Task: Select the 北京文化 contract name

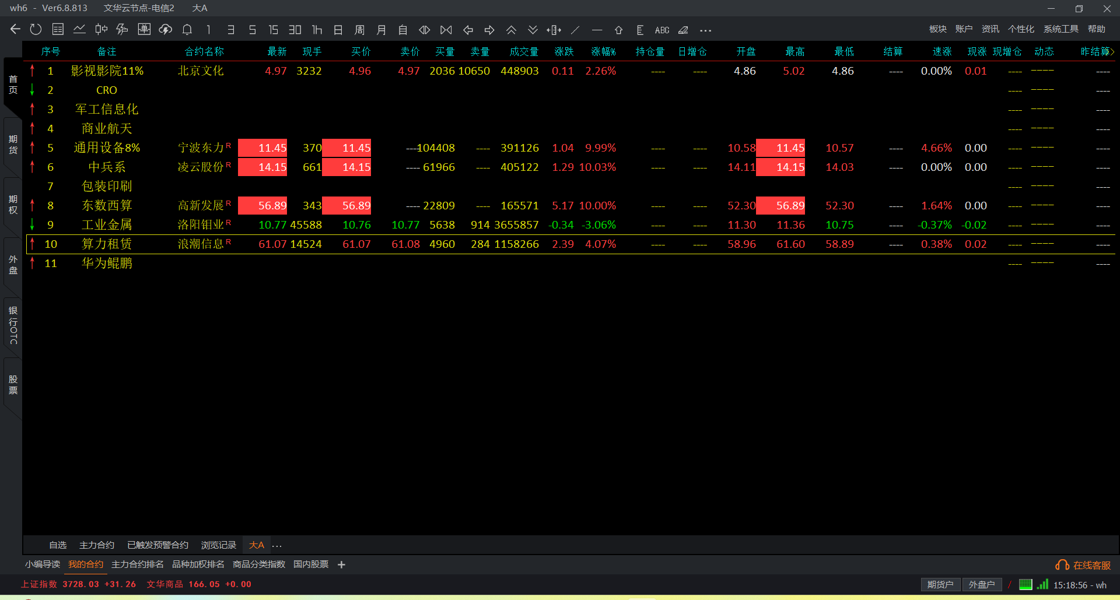Action: [x=201, y=71]
